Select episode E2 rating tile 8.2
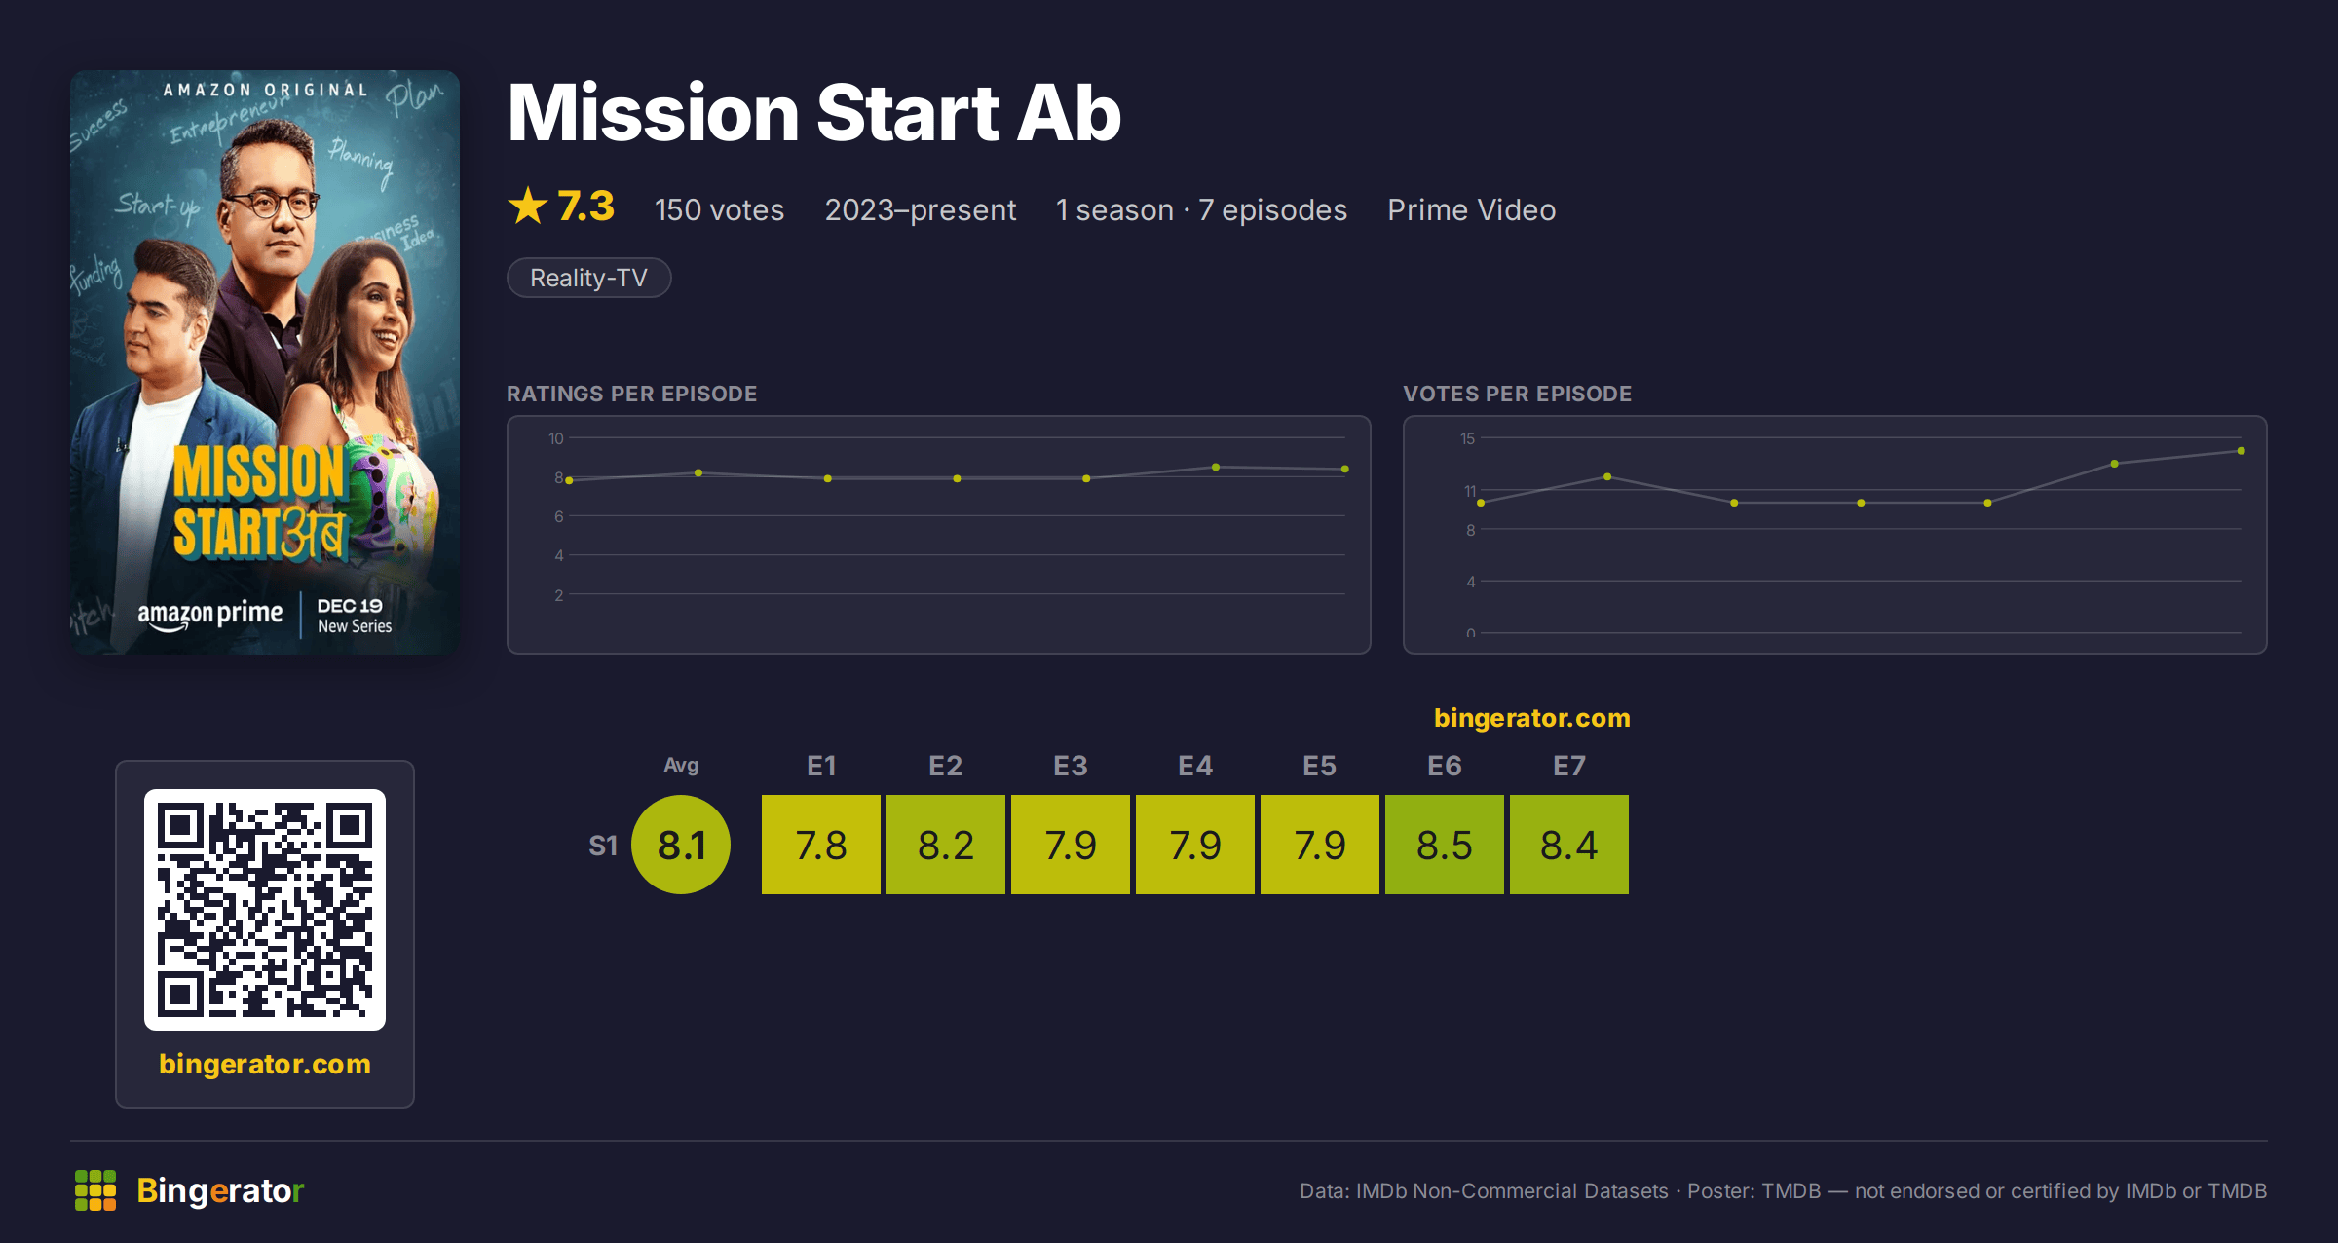2338x1243 pixels. click(x=946, y=845)
